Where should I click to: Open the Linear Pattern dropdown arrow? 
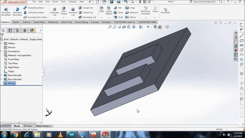pos(109,18)
